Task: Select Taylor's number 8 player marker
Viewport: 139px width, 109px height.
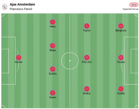Action: 87,26
